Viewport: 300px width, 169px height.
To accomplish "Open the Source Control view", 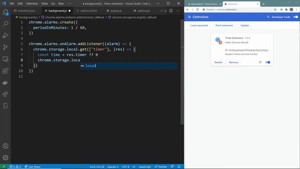I will pyautogui.click(x=5, y=47).
